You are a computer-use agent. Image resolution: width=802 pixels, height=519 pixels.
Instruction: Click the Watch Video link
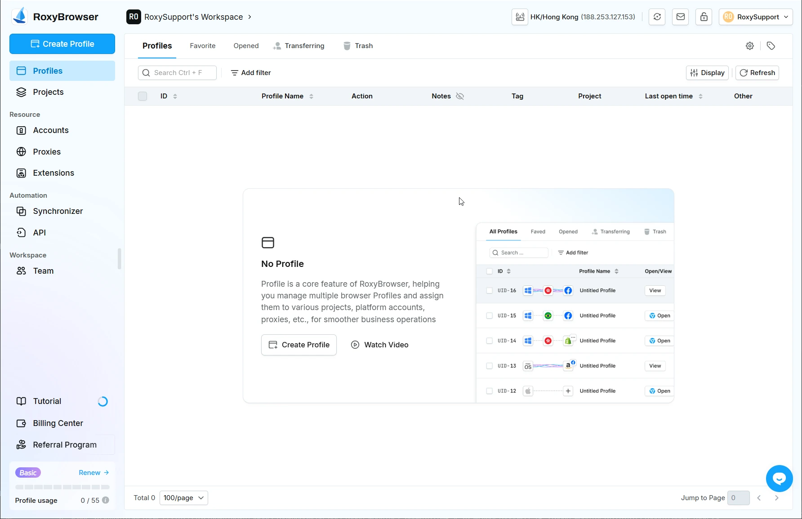coord(379,345)
